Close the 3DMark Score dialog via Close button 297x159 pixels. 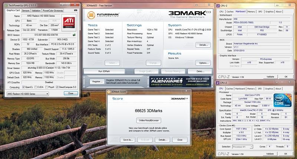pyautogui.click(x=180, y=140)
